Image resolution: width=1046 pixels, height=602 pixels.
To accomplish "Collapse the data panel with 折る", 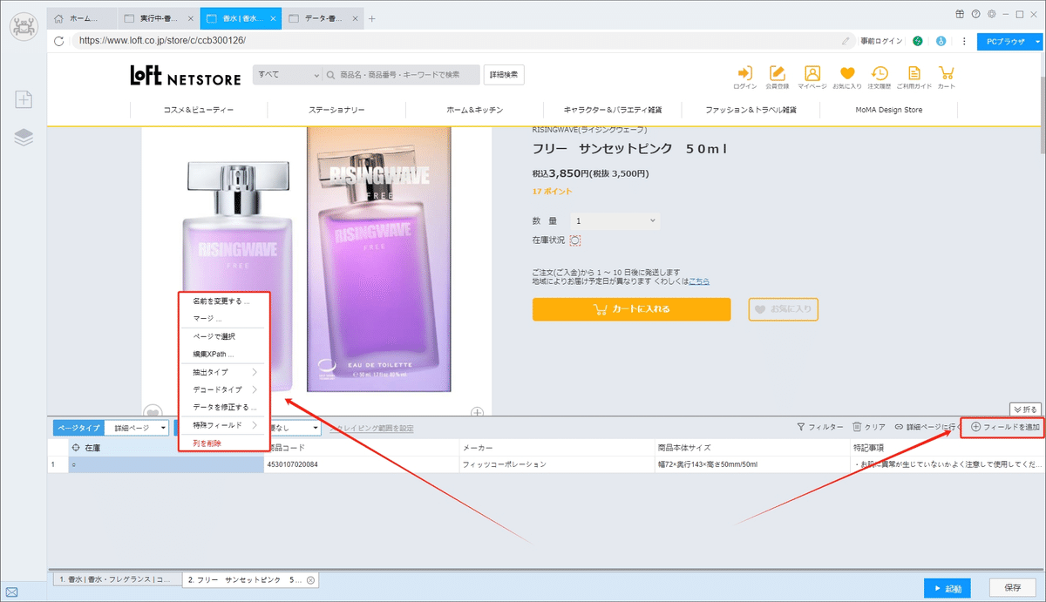I will (x=1026, y=409).
